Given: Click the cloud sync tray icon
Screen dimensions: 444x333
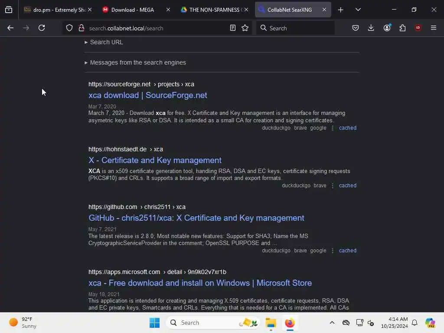Looking at the screenshot, I should [346, 323].
